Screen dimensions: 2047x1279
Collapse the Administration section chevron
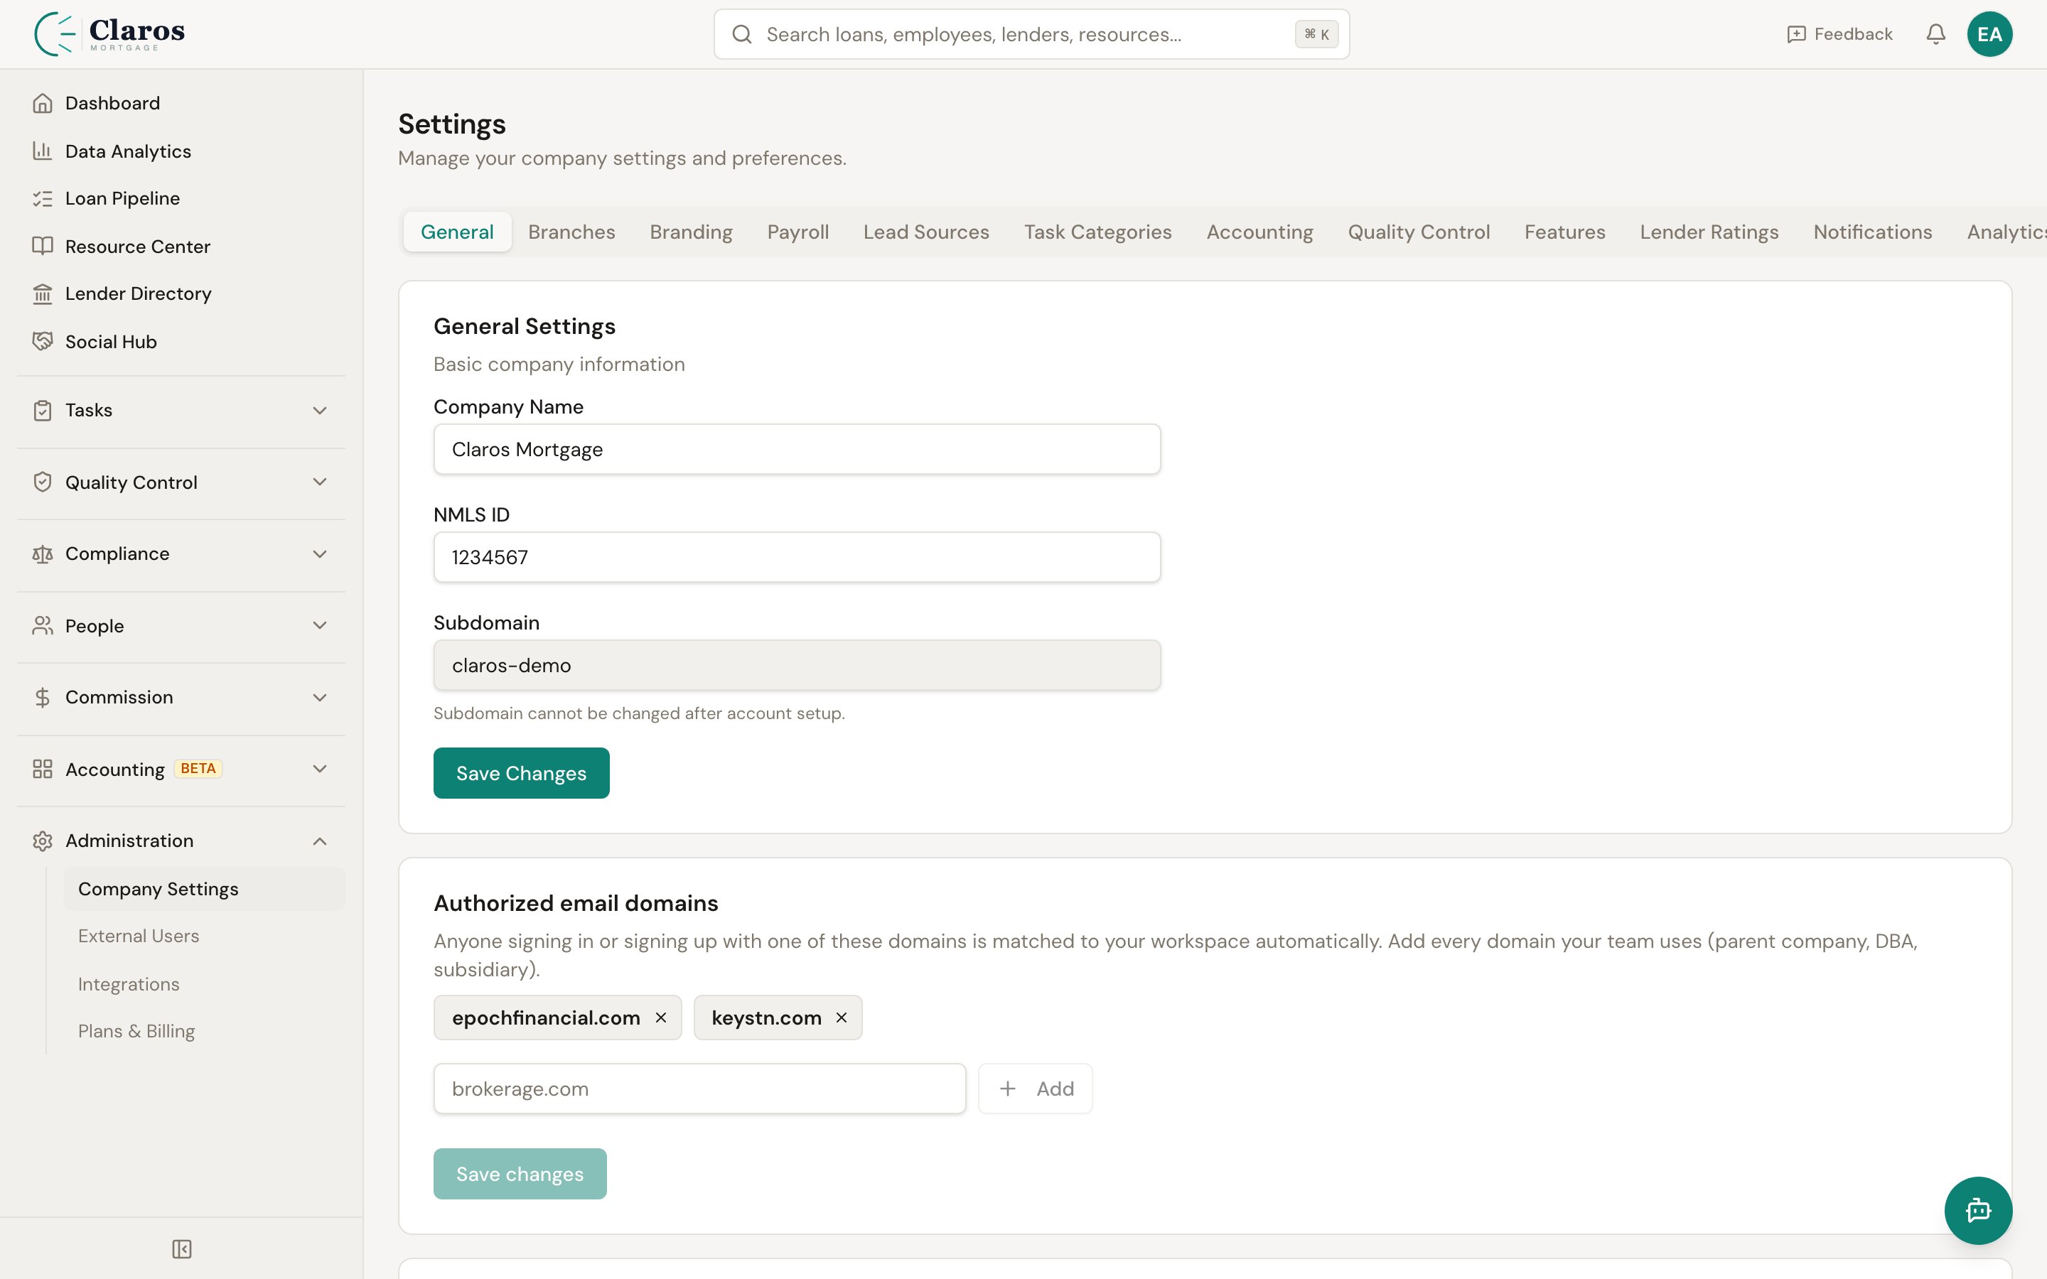320,841
